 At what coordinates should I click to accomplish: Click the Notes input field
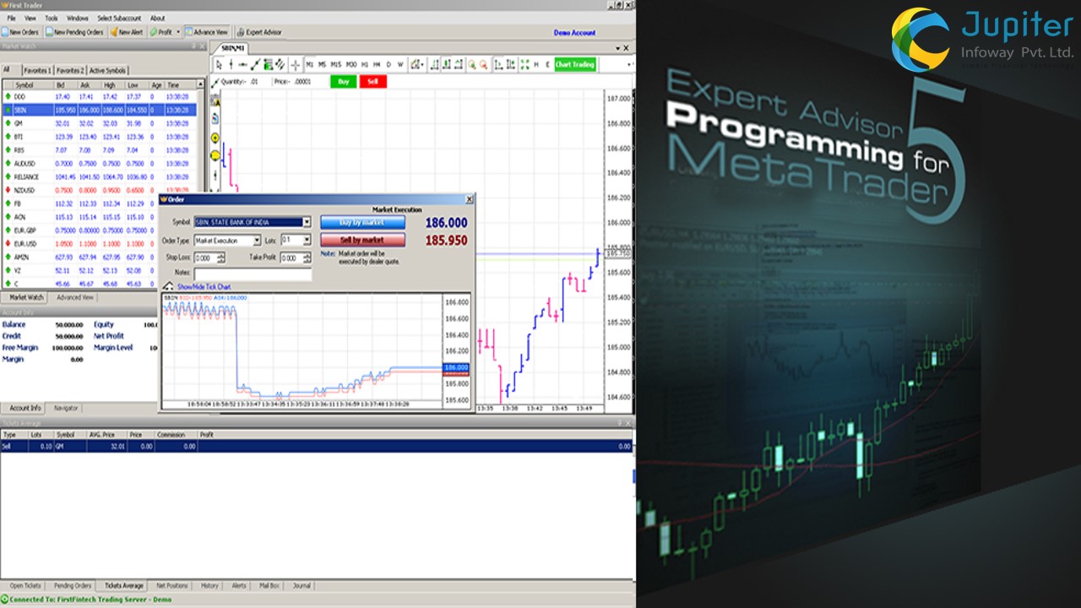253,274
